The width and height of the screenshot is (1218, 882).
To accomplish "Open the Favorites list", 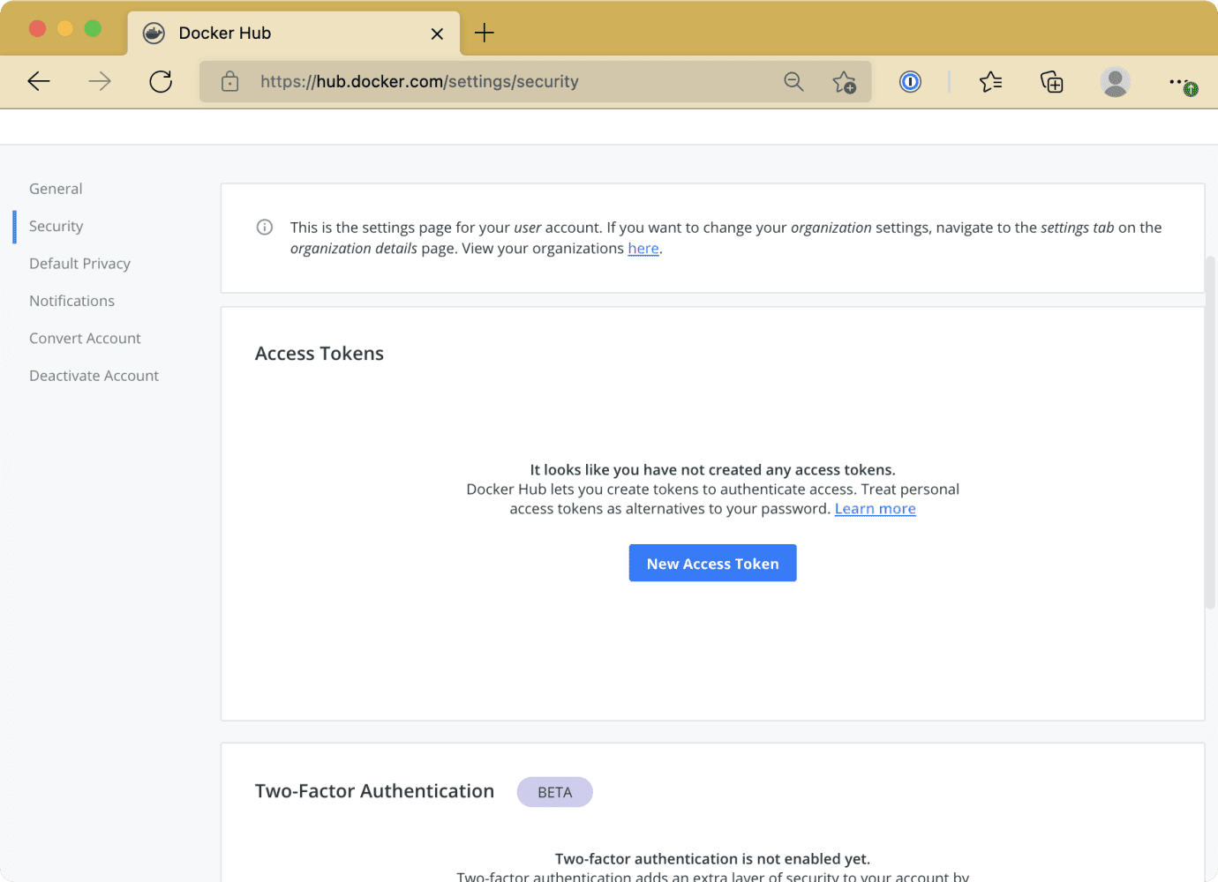I will (x=990, y=82).
